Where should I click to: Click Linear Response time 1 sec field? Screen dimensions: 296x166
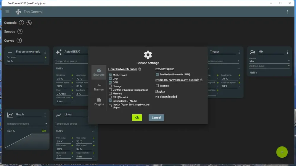click(84, 157)
